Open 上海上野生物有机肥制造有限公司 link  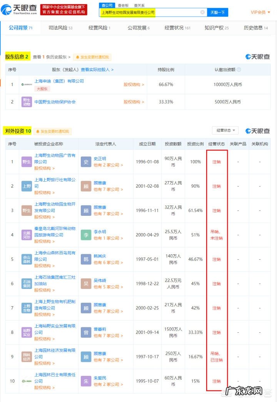coord(55,305)
